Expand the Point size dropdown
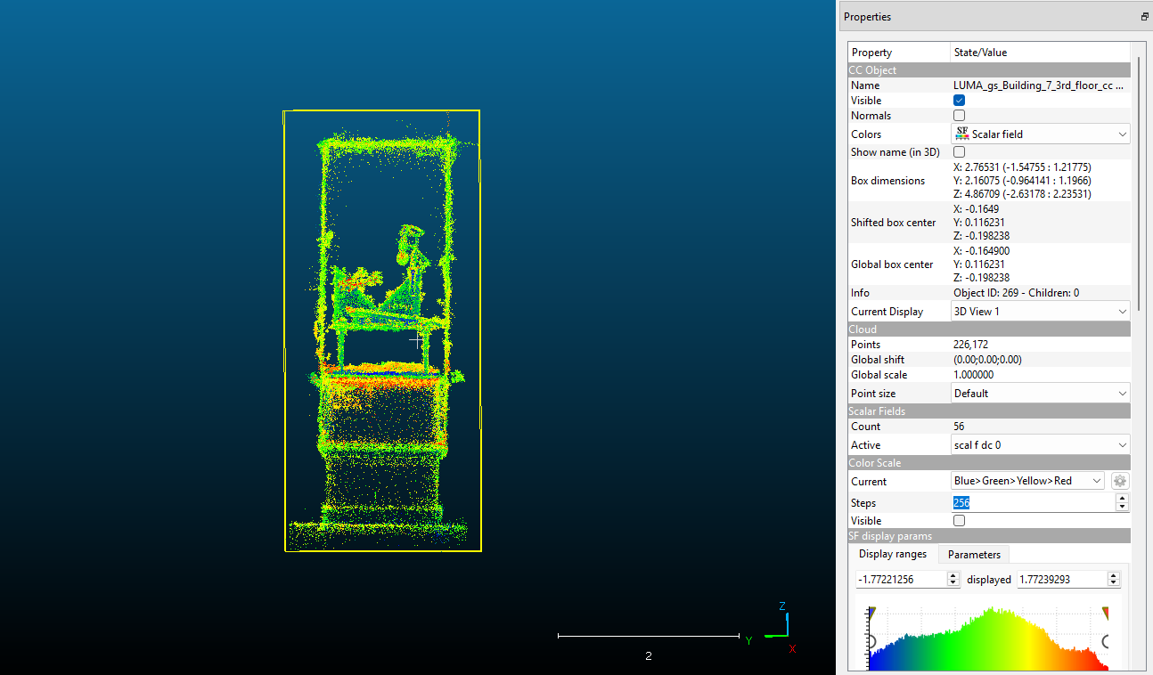Image resolution: width=1153 pixels, height=675 pixels. [x=1040, y=394]
